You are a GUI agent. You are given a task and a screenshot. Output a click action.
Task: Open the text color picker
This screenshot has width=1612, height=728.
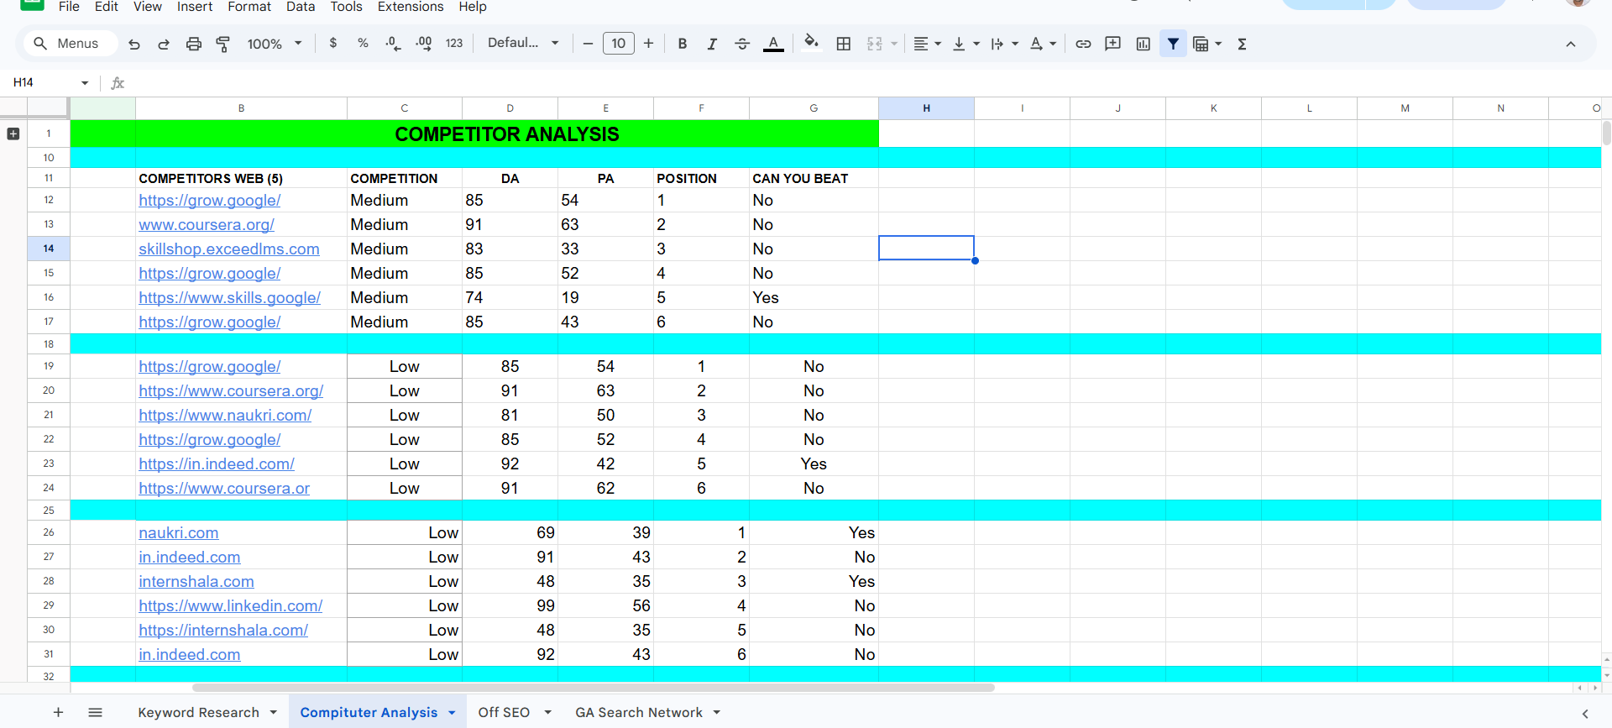(773, 44)
